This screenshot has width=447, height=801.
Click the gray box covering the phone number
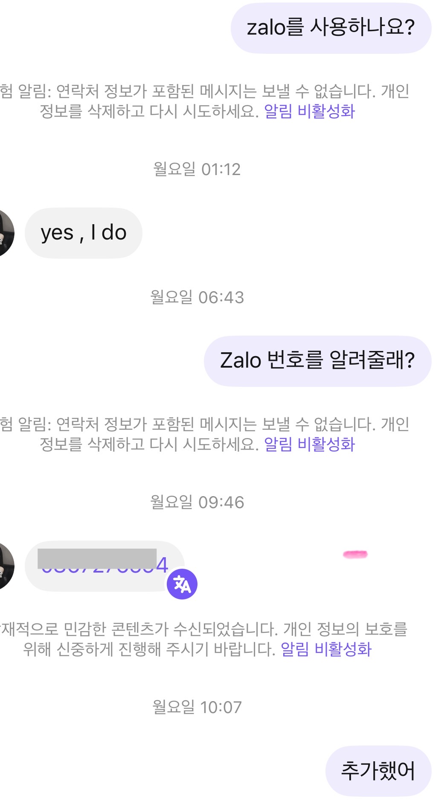pyautogui.click(x=97, y=558)
